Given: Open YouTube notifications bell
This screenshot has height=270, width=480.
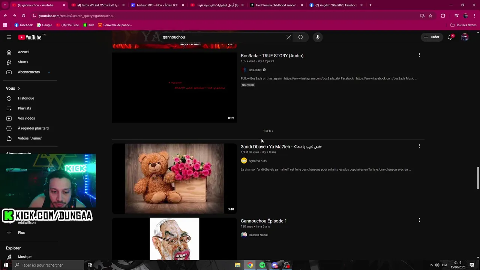Looking at the screenshot, I should (450, 37).
